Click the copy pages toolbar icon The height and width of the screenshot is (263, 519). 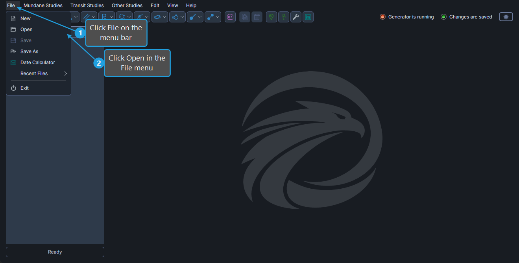245,17
